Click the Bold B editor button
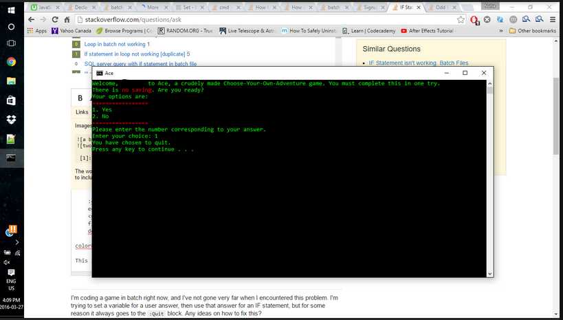The image size is (563, 320). tap(80, 98)
